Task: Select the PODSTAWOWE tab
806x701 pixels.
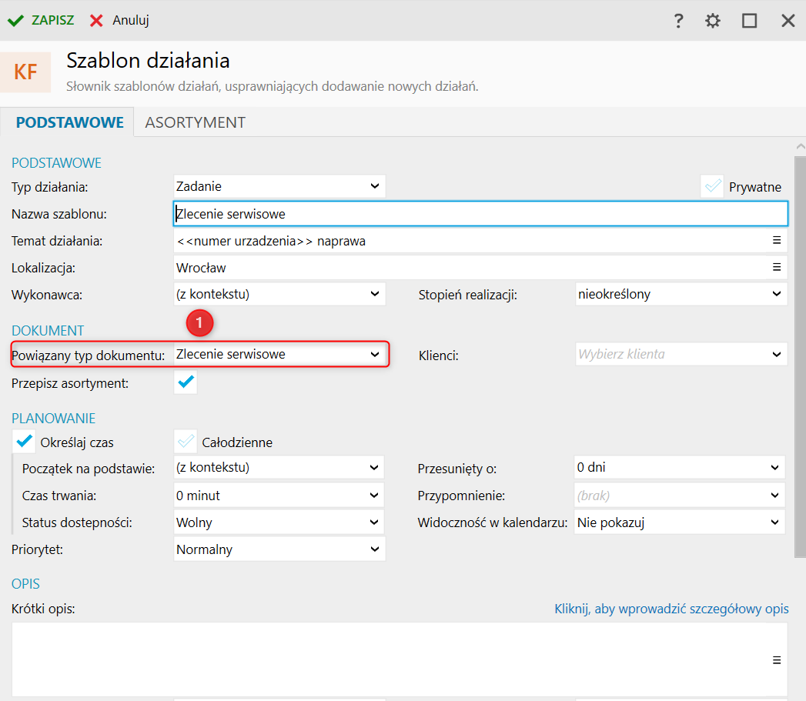Action: (x=70, y=122)
